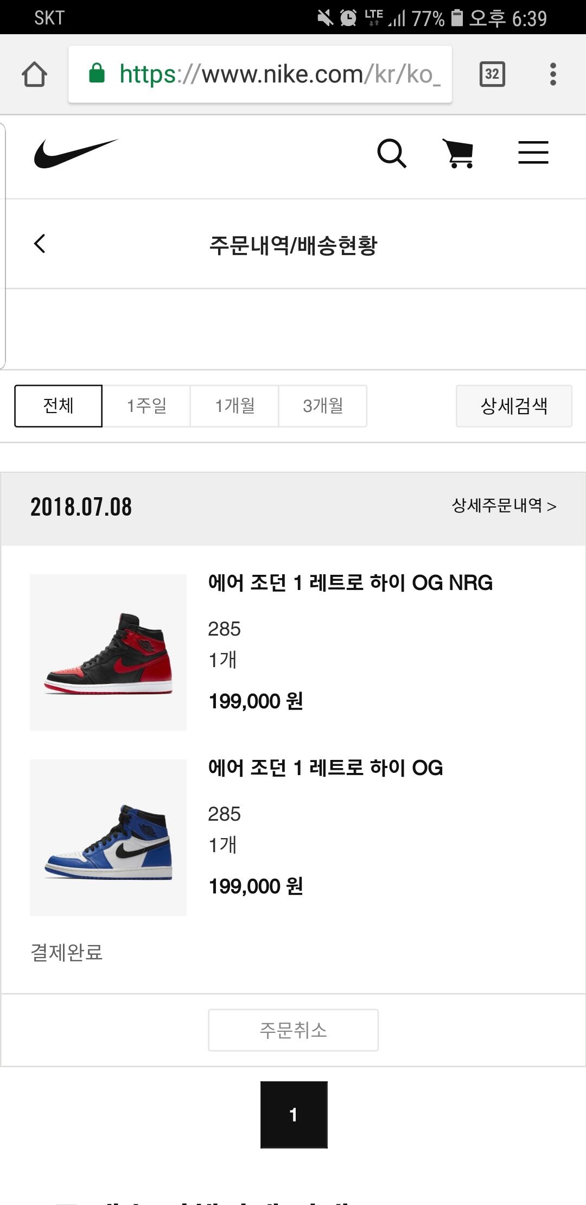Expand 상세주문내역 order details link
Viewport: 586px width, 1205px height.
pyautogui.click(x=504, y=506)
